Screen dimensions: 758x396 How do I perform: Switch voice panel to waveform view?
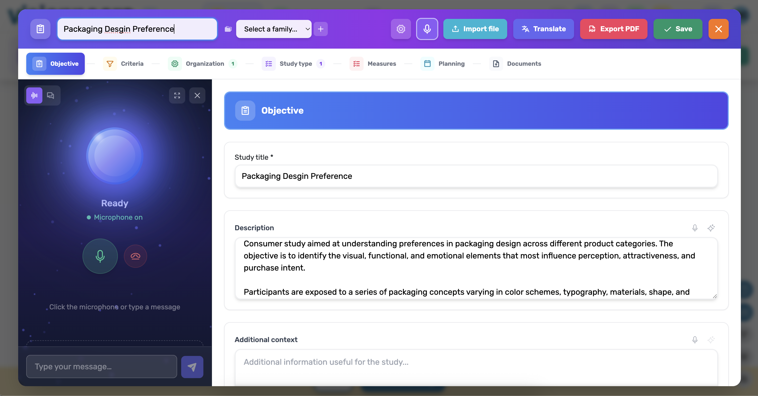pyautogui.click(x=34, y=95)
